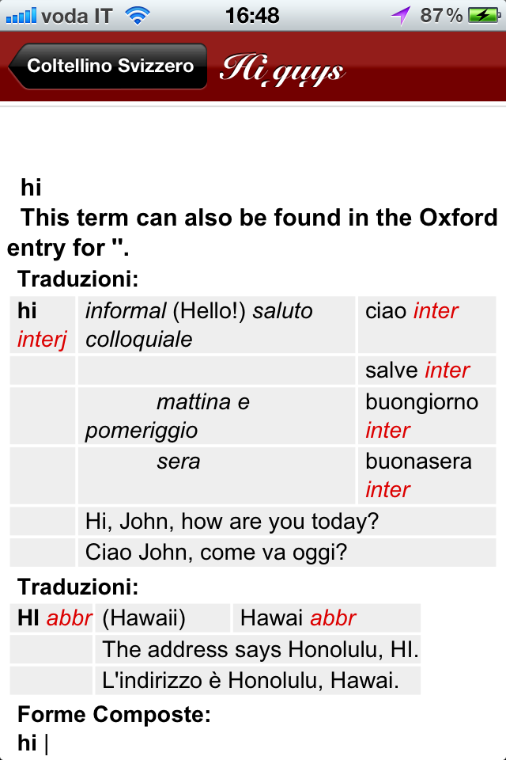This screenshot has height=760, width=506.
Task: Select the "ciao inter" translation cell
Action: tap(426, 325)
